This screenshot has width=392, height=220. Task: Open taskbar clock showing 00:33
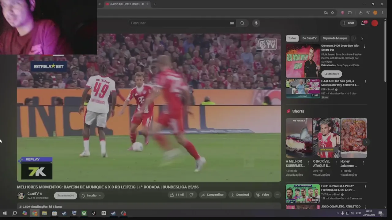369,213
